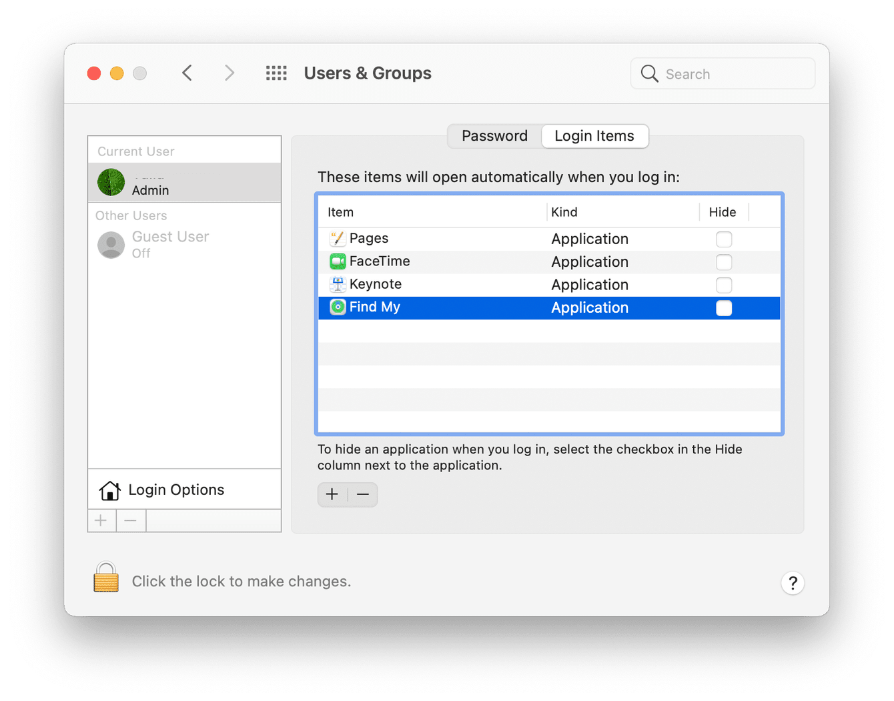This screenshot has height=701, width=894.
Task: Click Application kind in Keynote row
Action: (x=590, y=285)
